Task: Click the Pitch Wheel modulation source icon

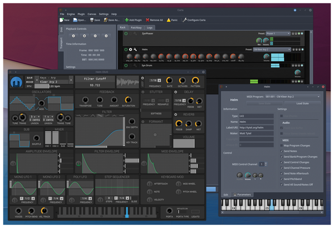Action: click(x=179, y=192)
